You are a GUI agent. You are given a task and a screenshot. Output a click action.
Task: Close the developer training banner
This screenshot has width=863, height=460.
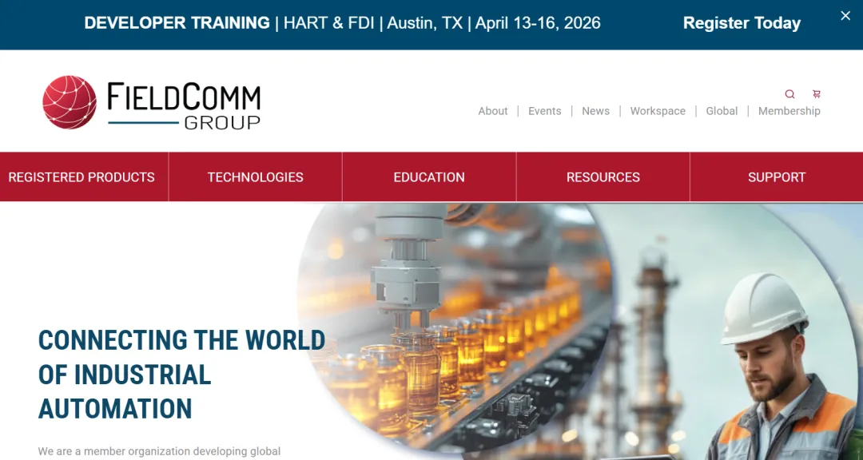click(845, 16)
